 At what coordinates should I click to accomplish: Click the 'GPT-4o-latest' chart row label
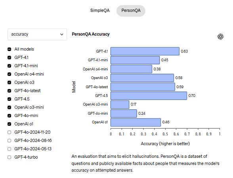click(97, 87)
